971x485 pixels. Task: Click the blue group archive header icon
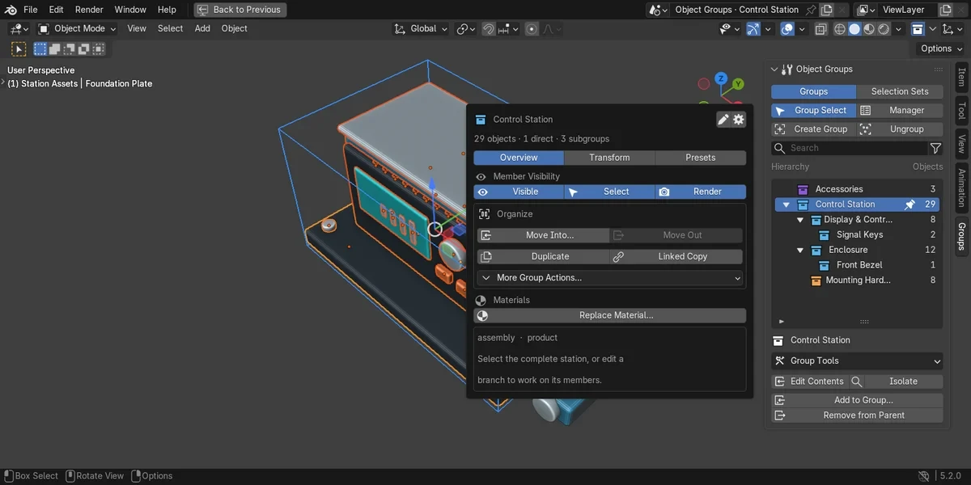pyautogui.click(x=918, y=28)
